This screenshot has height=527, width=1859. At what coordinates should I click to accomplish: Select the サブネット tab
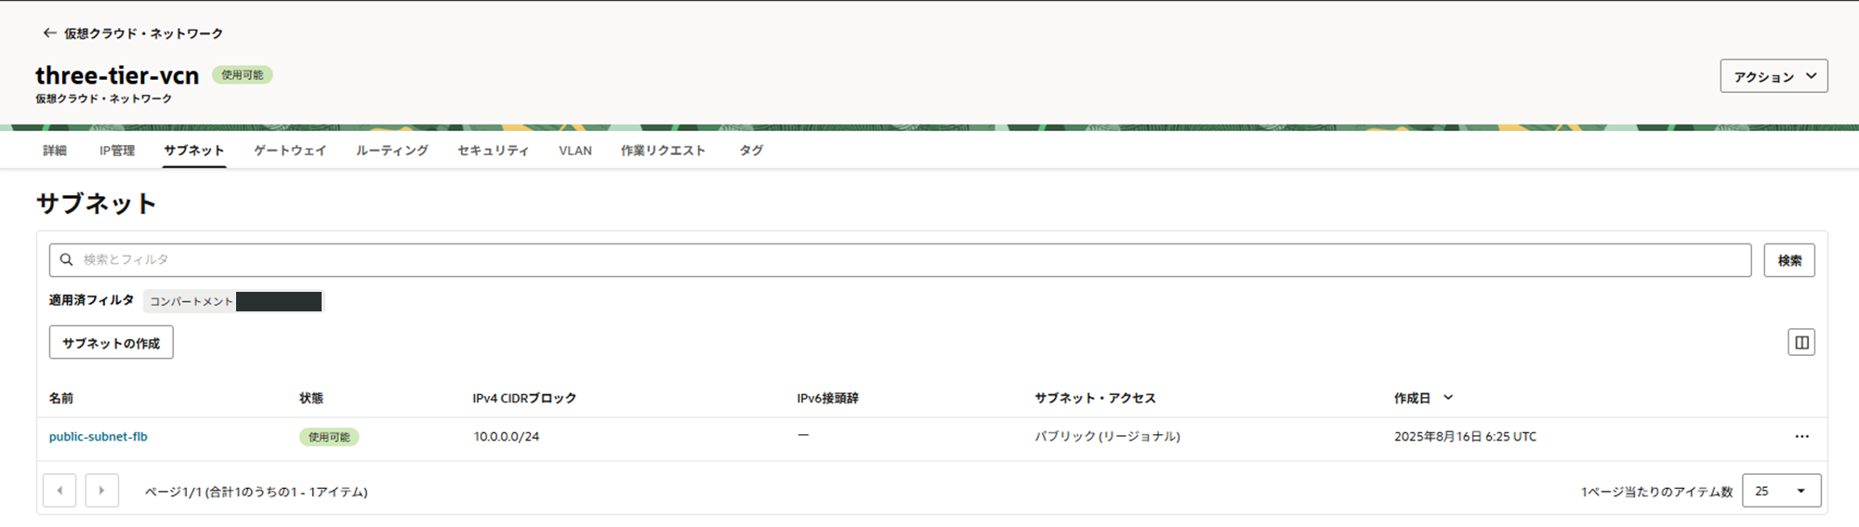194,151
